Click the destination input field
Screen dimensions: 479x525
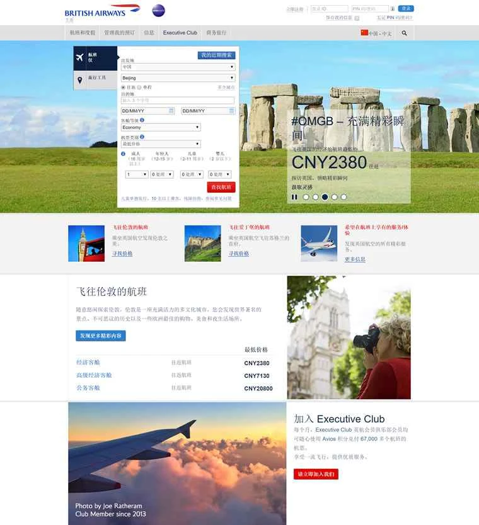[x=178, y=100]
